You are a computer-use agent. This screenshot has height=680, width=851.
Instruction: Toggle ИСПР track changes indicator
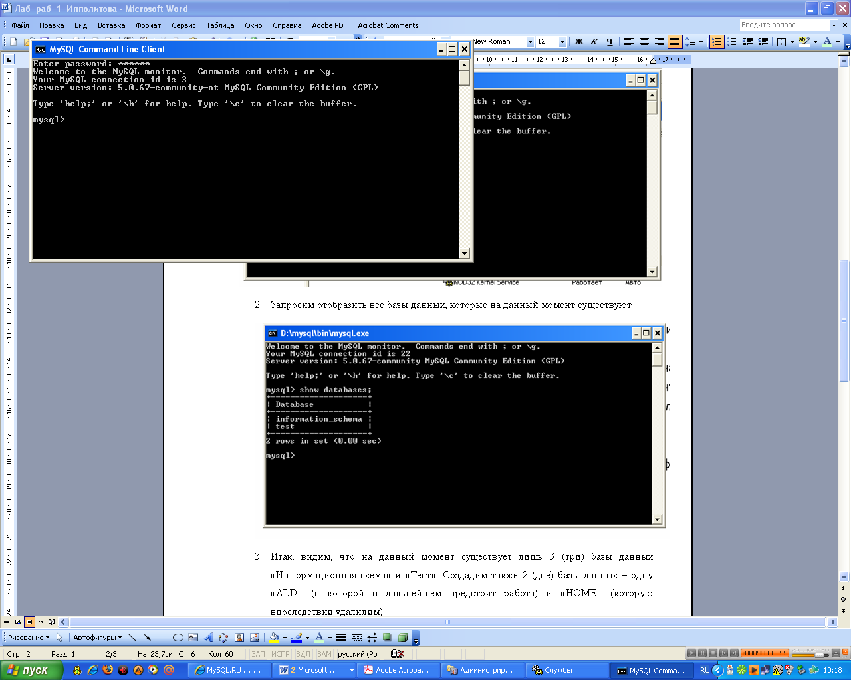280,654
